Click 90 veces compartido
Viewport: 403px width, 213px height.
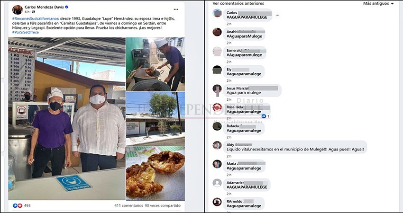coord(163,205)
